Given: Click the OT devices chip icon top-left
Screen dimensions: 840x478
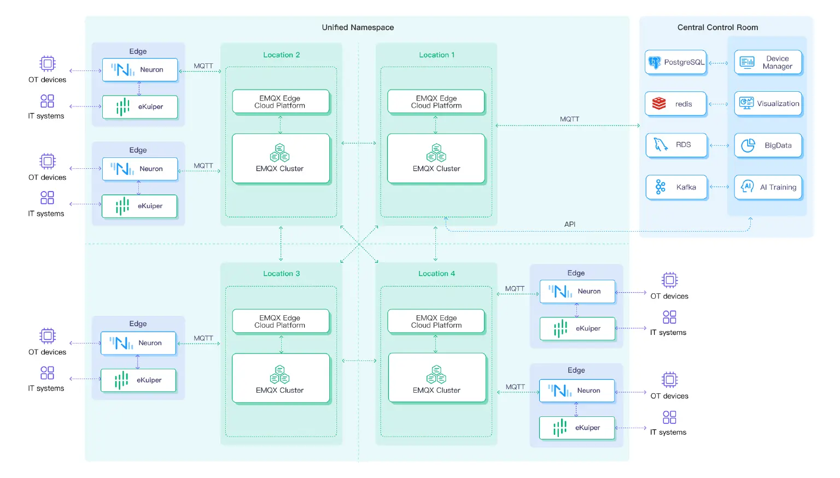Looking at the screenshot, I should (47, 64).
